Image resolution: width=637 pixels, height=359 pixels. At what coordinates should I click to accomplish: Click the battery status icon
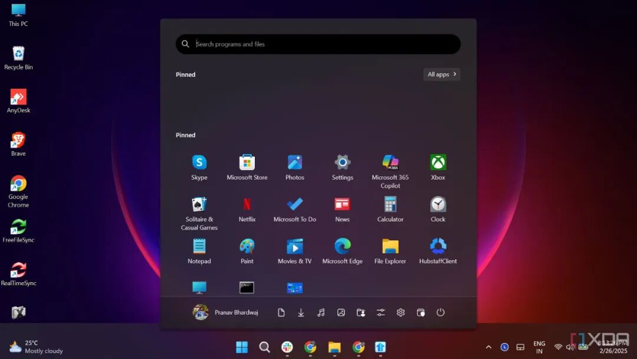[583, 347]
